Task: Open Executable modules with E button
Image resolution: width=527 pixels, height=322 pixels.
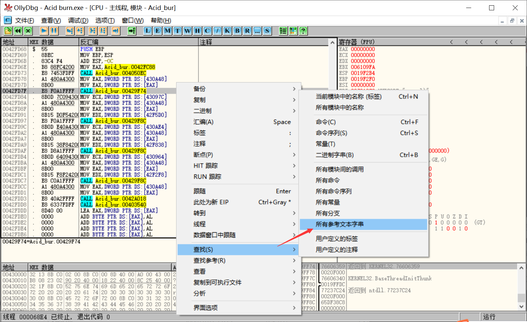Action: [158, 31]
